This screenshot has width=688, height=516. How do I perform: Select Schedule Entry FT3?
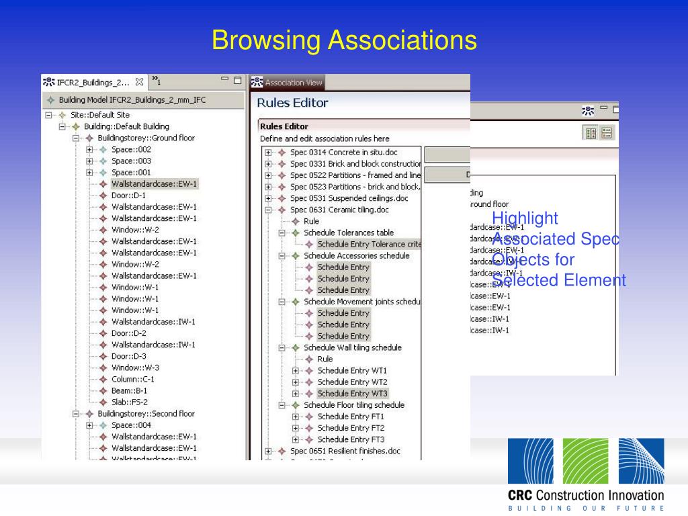coord(351,439)
